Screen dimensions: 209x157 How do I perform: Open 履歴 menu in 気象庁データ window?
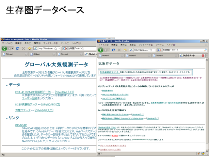coord(133,45)
